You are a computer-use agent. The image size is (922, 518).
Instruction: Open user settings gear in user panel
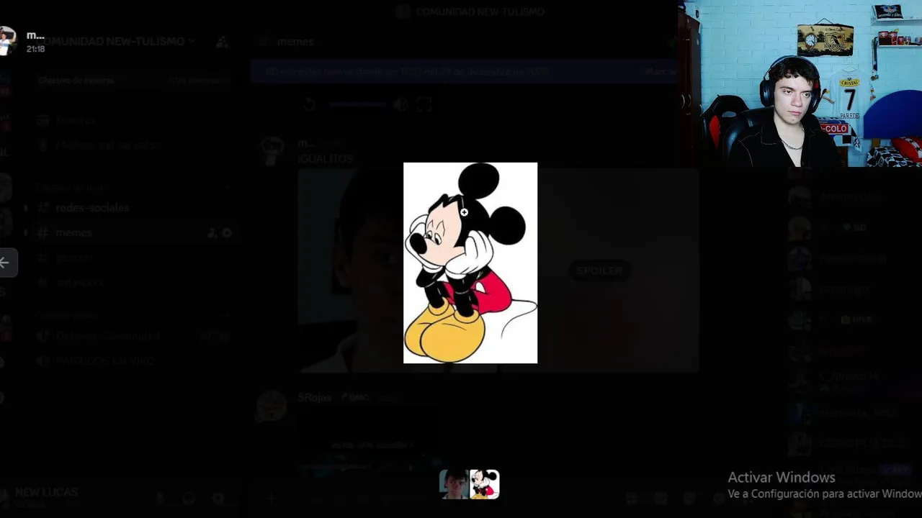tap(218, 498)
